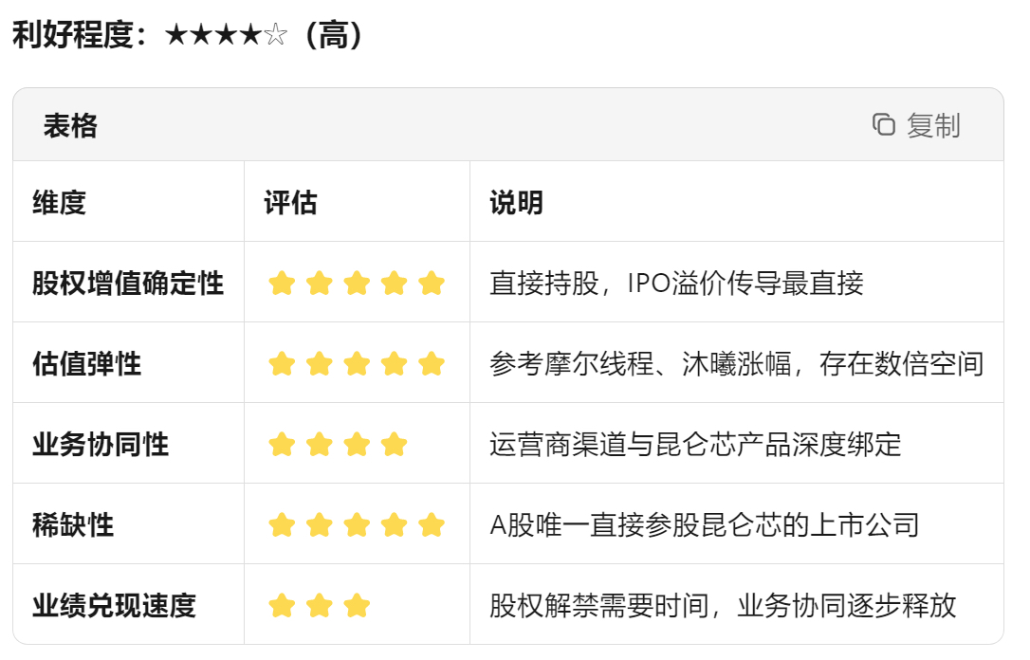Image resolution: width=1030 pixels, height=660 pixels.
Task: Select the 评估 column header
Action: [x=290, y=202]
